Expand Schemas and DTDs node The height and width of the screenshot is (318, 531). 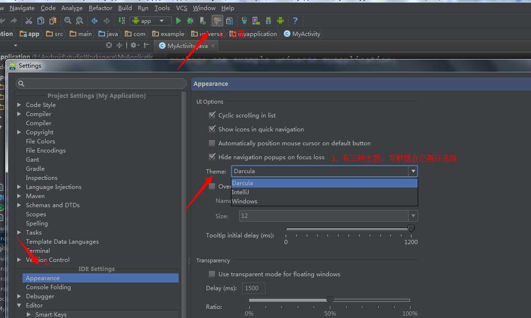click(x=19, y=205)
